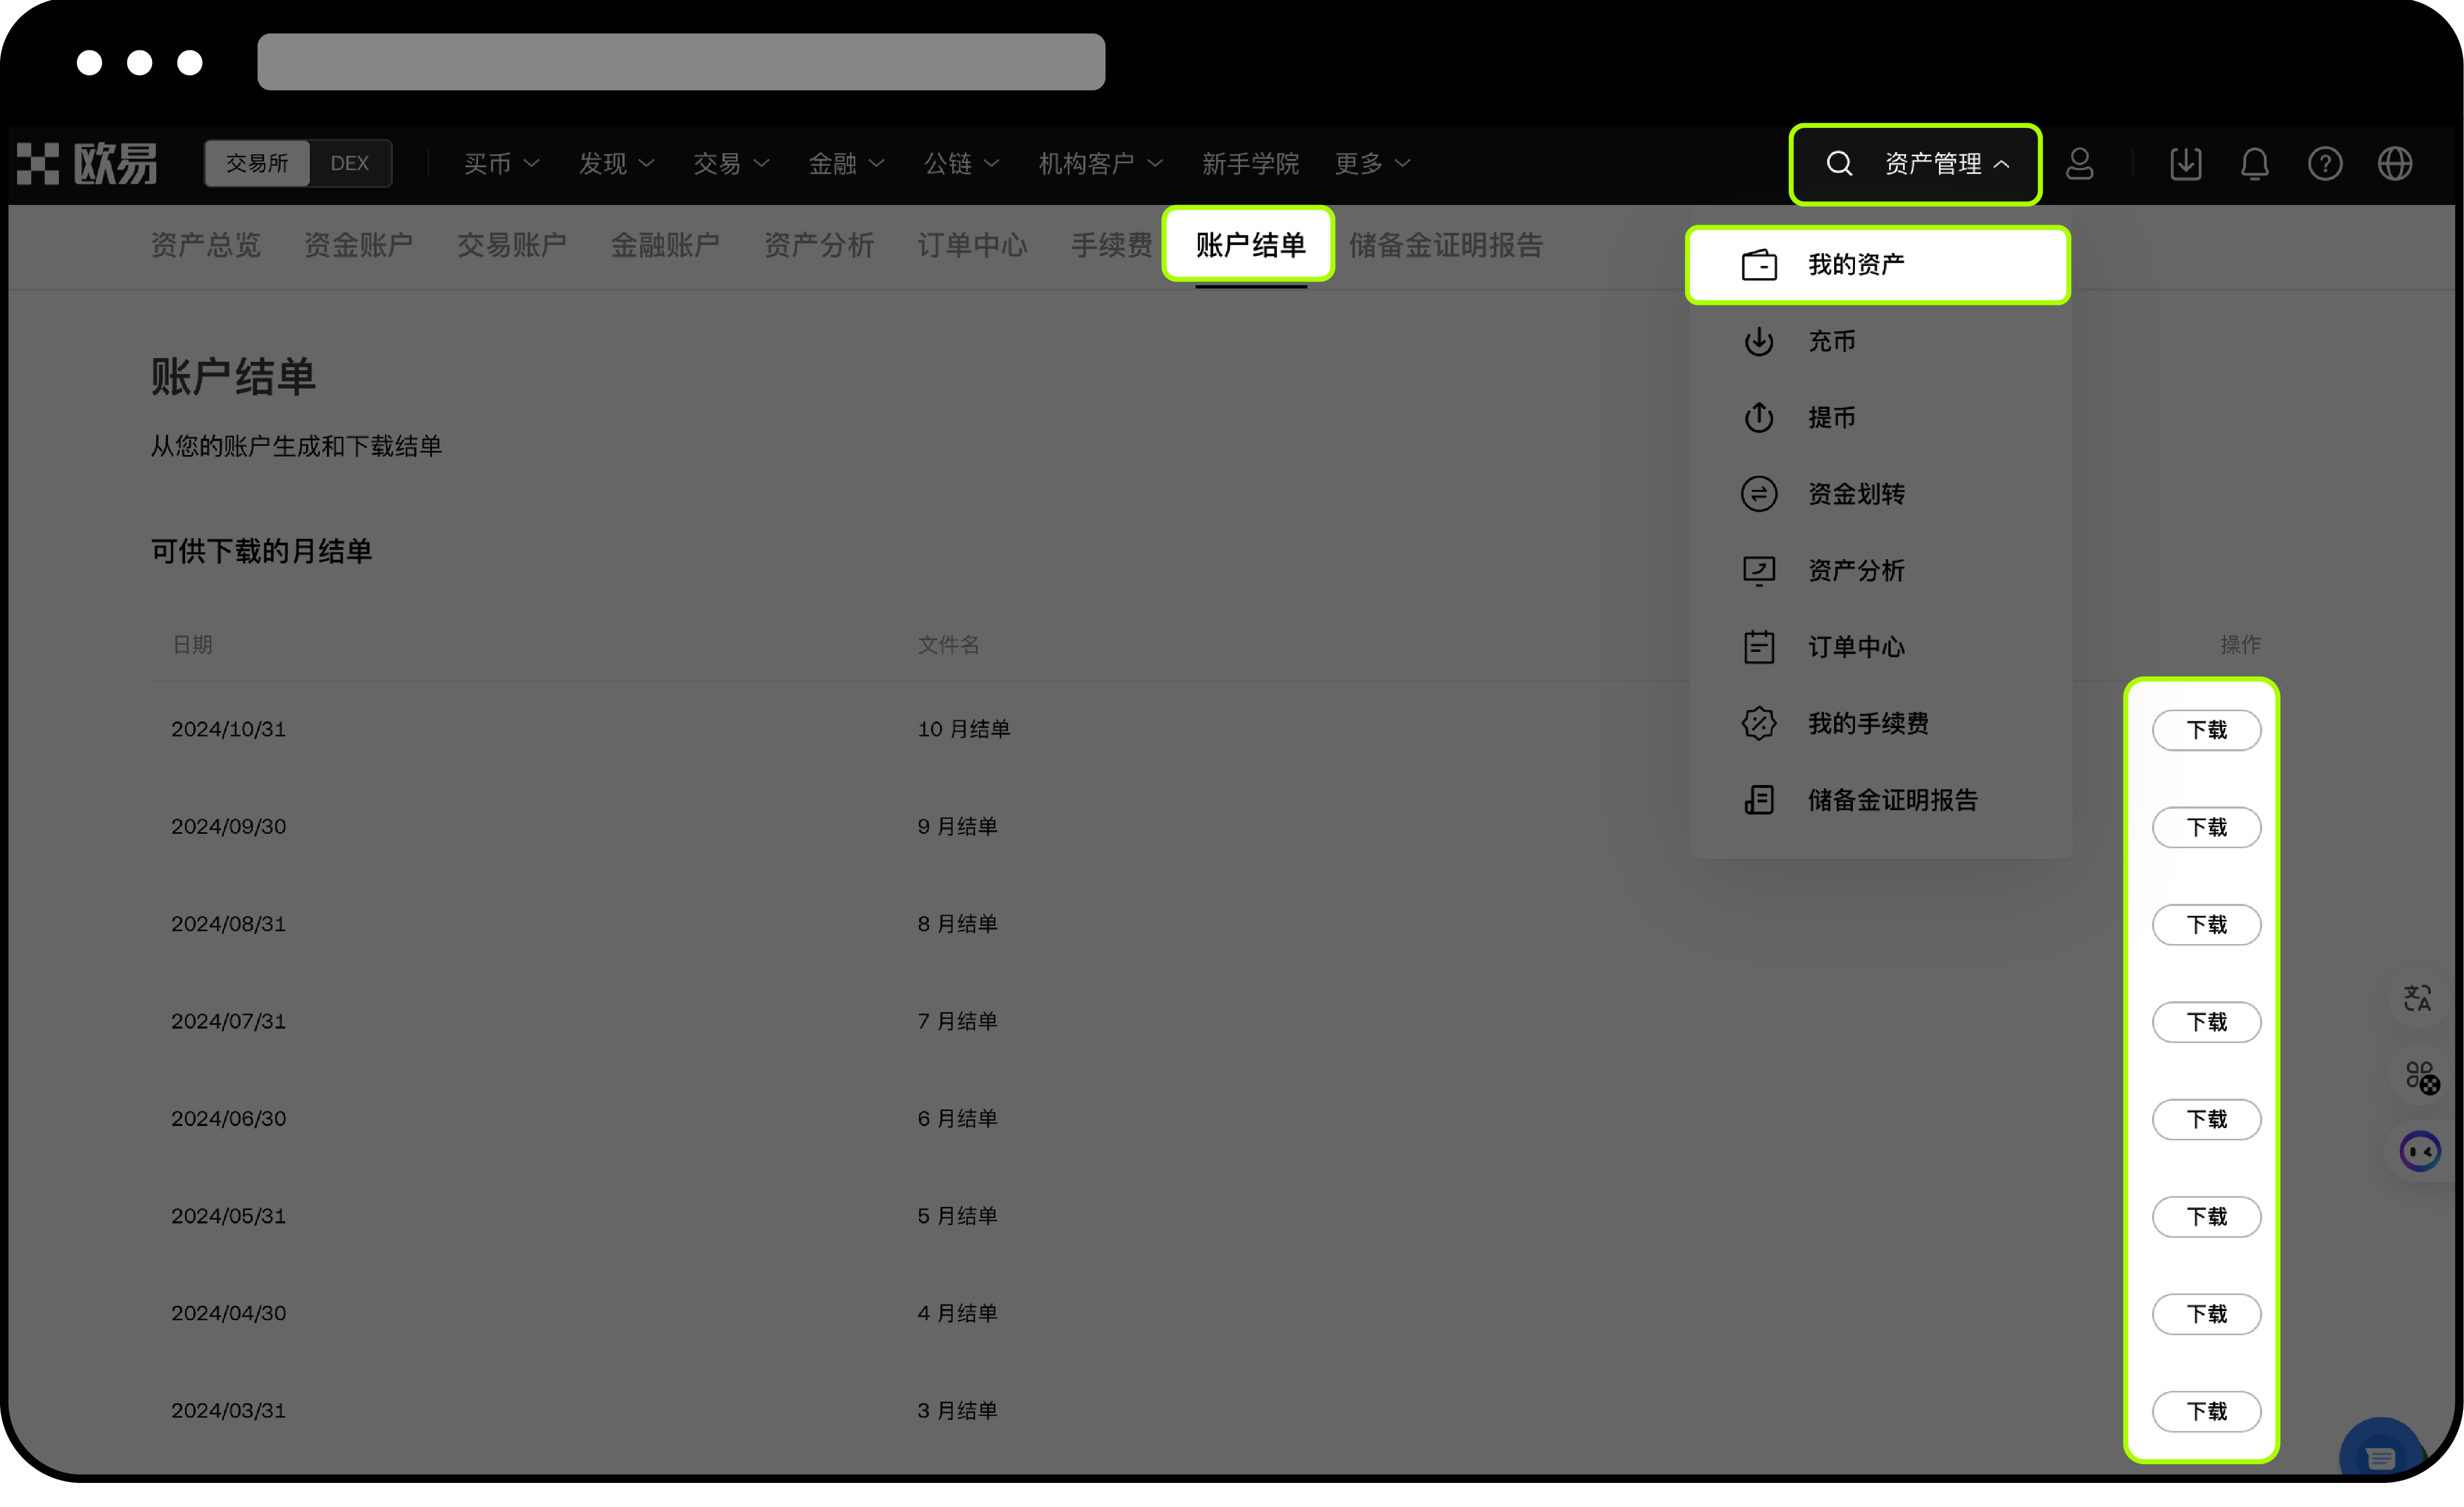
Task: Switch to the DEX toggle
Action: tap(349, 164)
